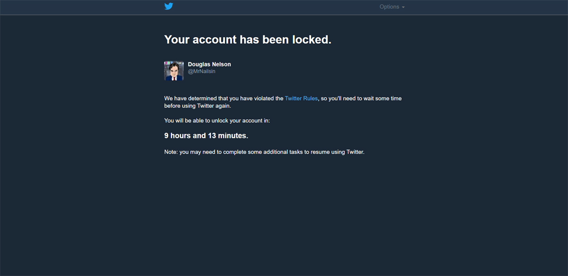Image resolution: width=568 pixels, height=276 pixels.
Task: Click the Twitter bird logo
Action: [x=169, y=7]
